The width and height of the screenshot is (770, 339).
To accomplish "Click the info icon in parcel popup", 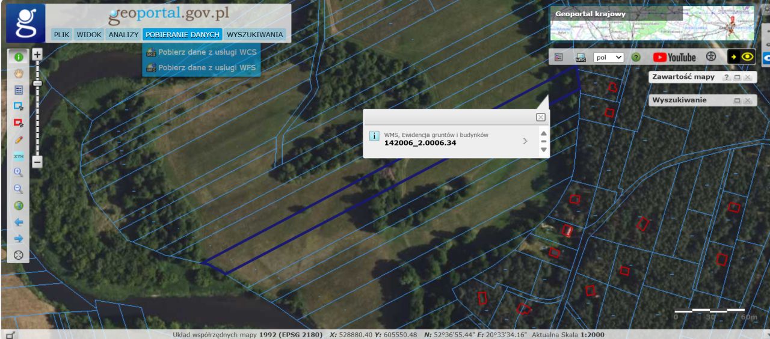I will pos(374,136).
